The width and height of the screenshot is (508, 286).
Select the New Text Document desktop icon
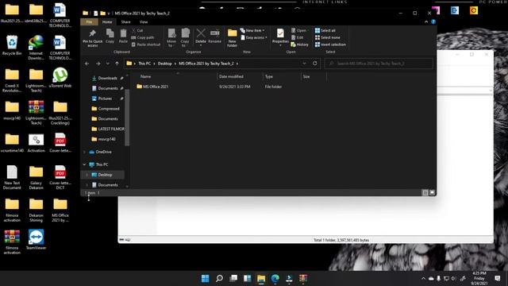pyautogui.click(x=12, y=177)
